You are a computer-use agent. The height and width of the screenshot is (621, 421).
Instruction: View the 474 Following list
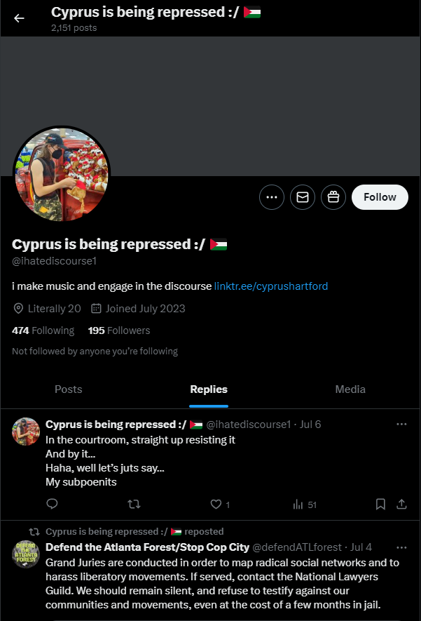tap(43, 330)
